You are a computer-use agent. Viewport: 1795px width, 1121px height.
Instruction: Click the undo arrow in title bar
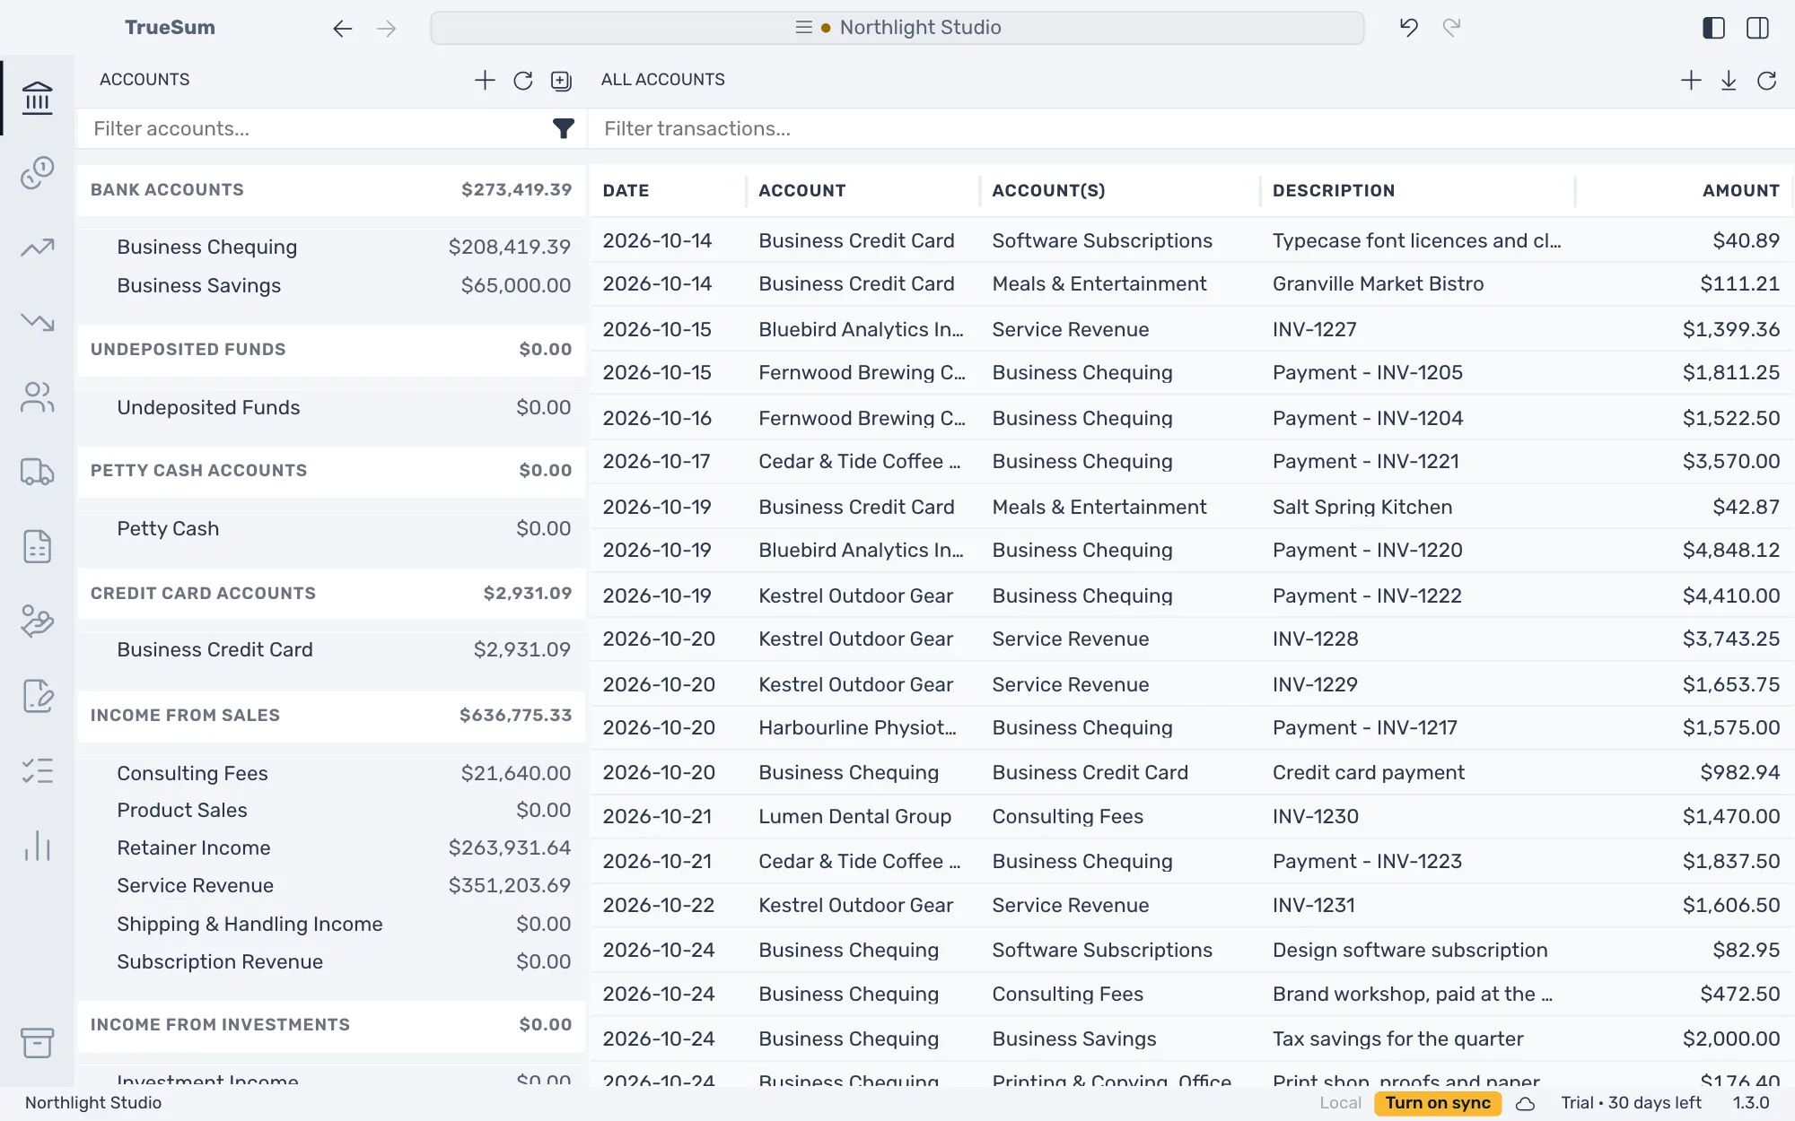[1408, 28]
